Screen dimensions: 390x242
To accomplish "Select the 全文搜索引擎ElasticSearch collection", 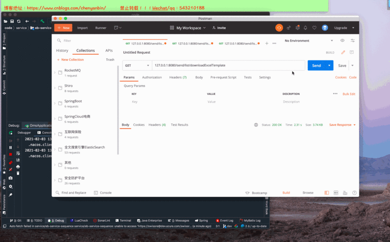I will click(85, 150).
